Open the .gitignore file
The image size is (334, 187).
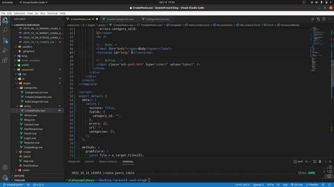(29, 51)
